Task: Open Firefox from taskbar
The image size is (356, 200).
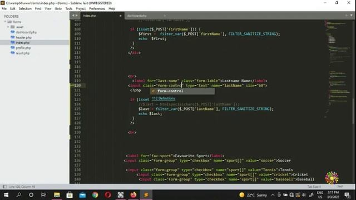Action: click(x=133, y=195)
